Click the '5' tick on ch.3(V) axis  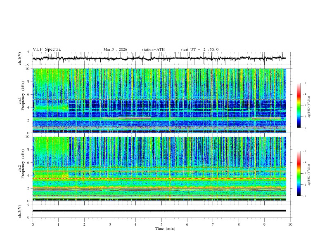click(28, 205)
